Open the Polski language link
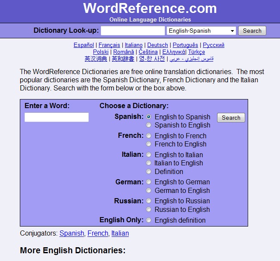Image resolution: width=280 pixels, height=261 pixels. (x=101, y=52)
